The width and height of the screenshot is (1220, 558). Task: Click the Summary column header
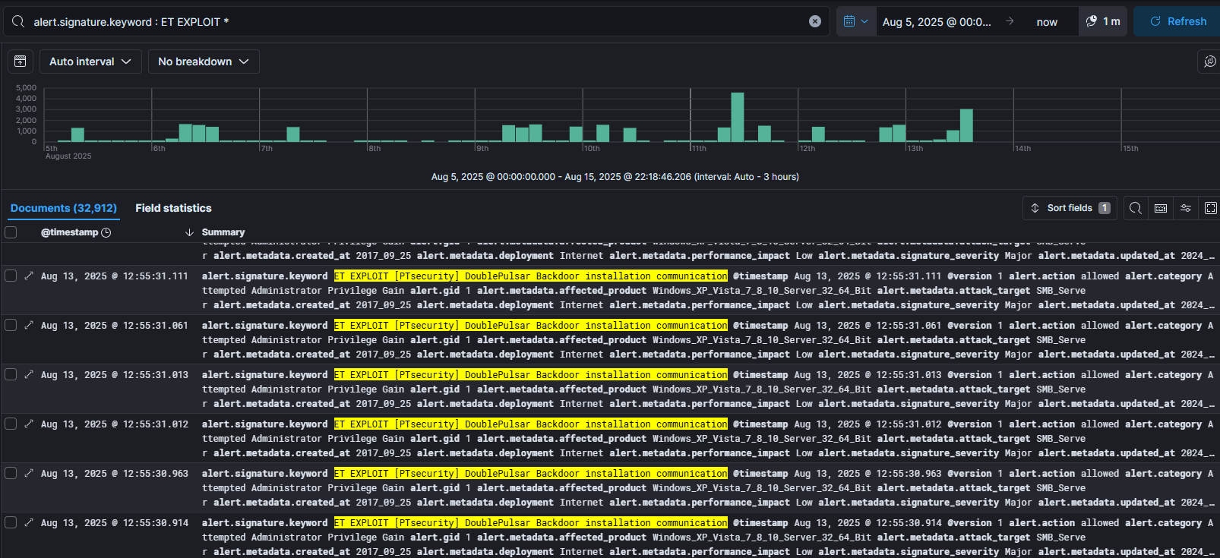click(223, 232)
